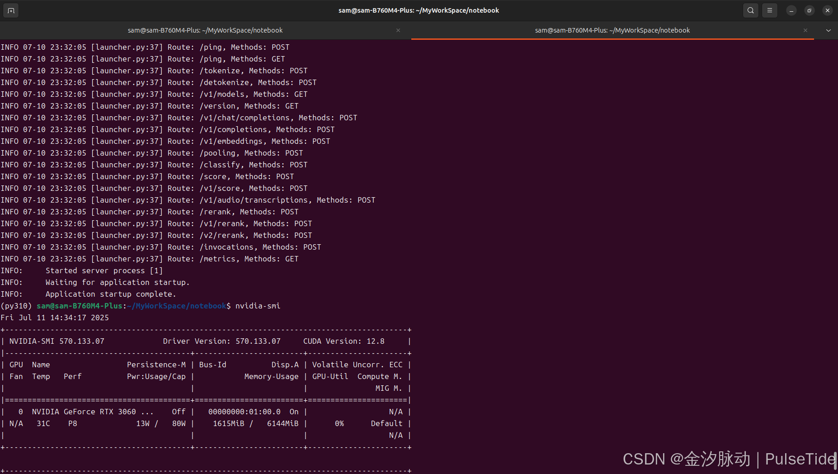Click the 'NVIDIA-SMI 570.133.07' header text
The width and height of the screenshot is (838, 474).
point(57,341)
